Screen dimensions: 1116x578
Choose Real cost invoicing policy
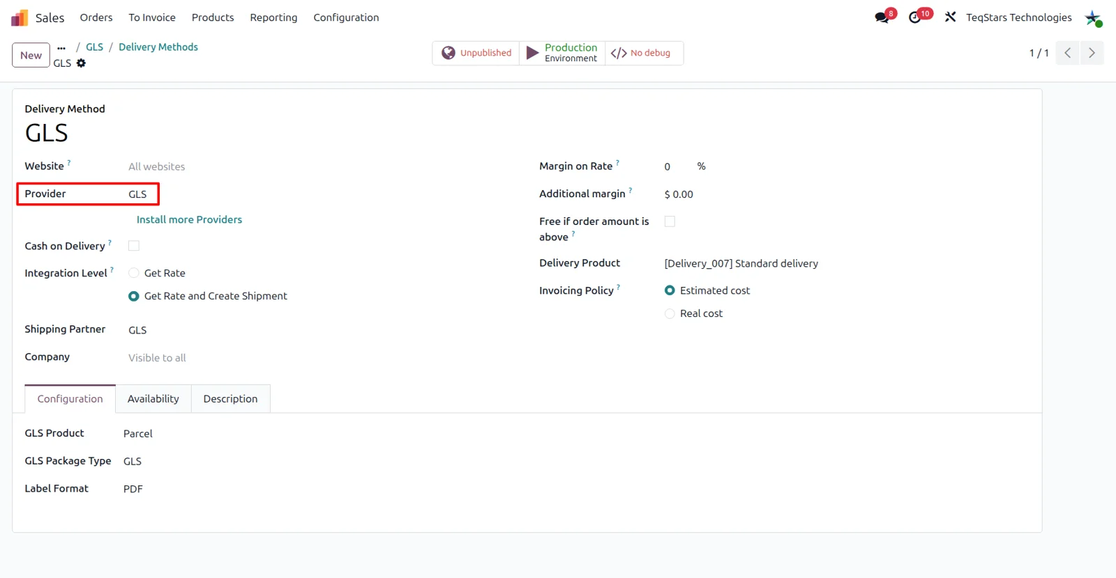click(x=670, y=313)
